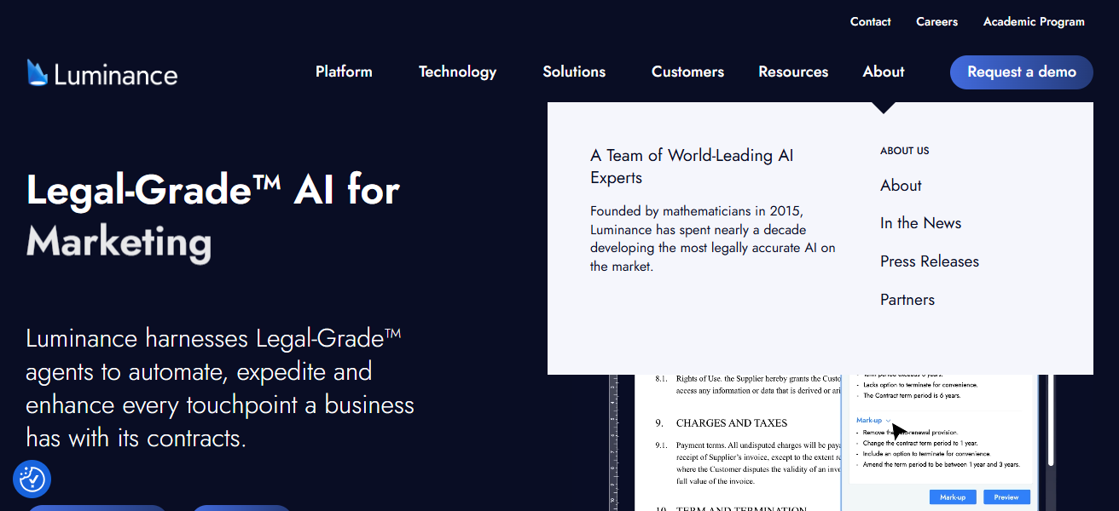This screenshot has height=511, width=1119.
Task: Click 'Founded by mathematicians in 2015' paragraph
Action: (713, 238)
